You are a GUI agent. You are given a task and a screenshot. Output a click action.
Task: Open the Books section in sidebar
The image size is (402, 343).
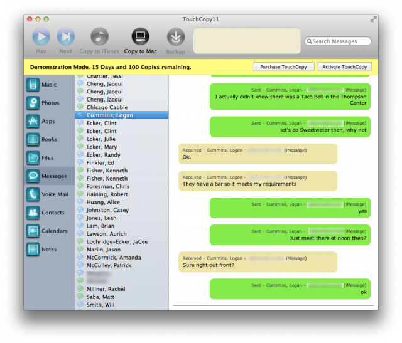click(49, 139)
